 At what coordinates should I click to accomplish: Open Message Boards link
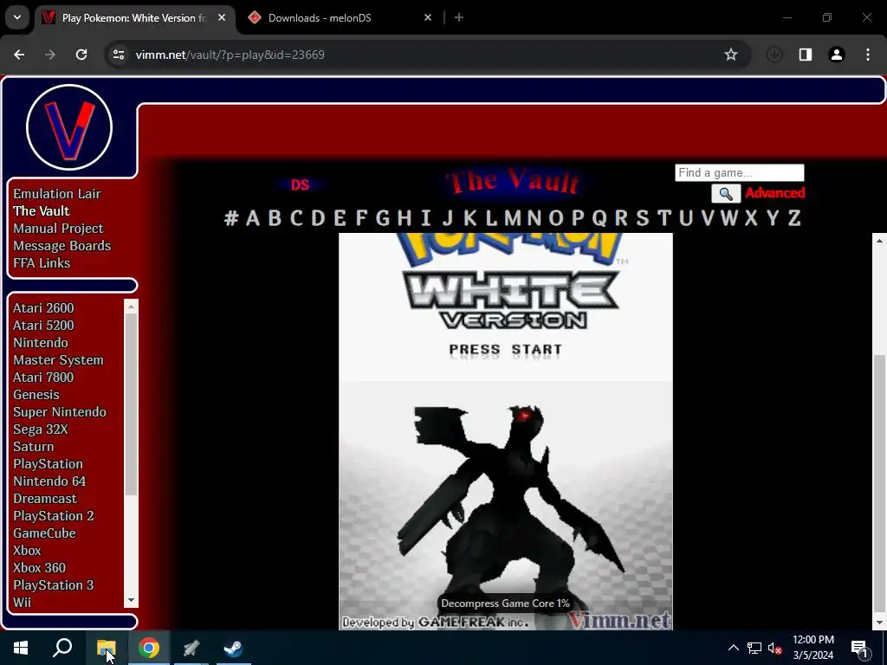(62, 246)
